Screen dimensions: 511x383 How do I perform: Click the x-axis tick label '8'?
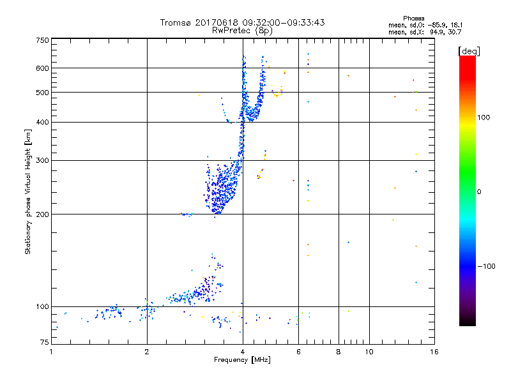coord(339,352)
